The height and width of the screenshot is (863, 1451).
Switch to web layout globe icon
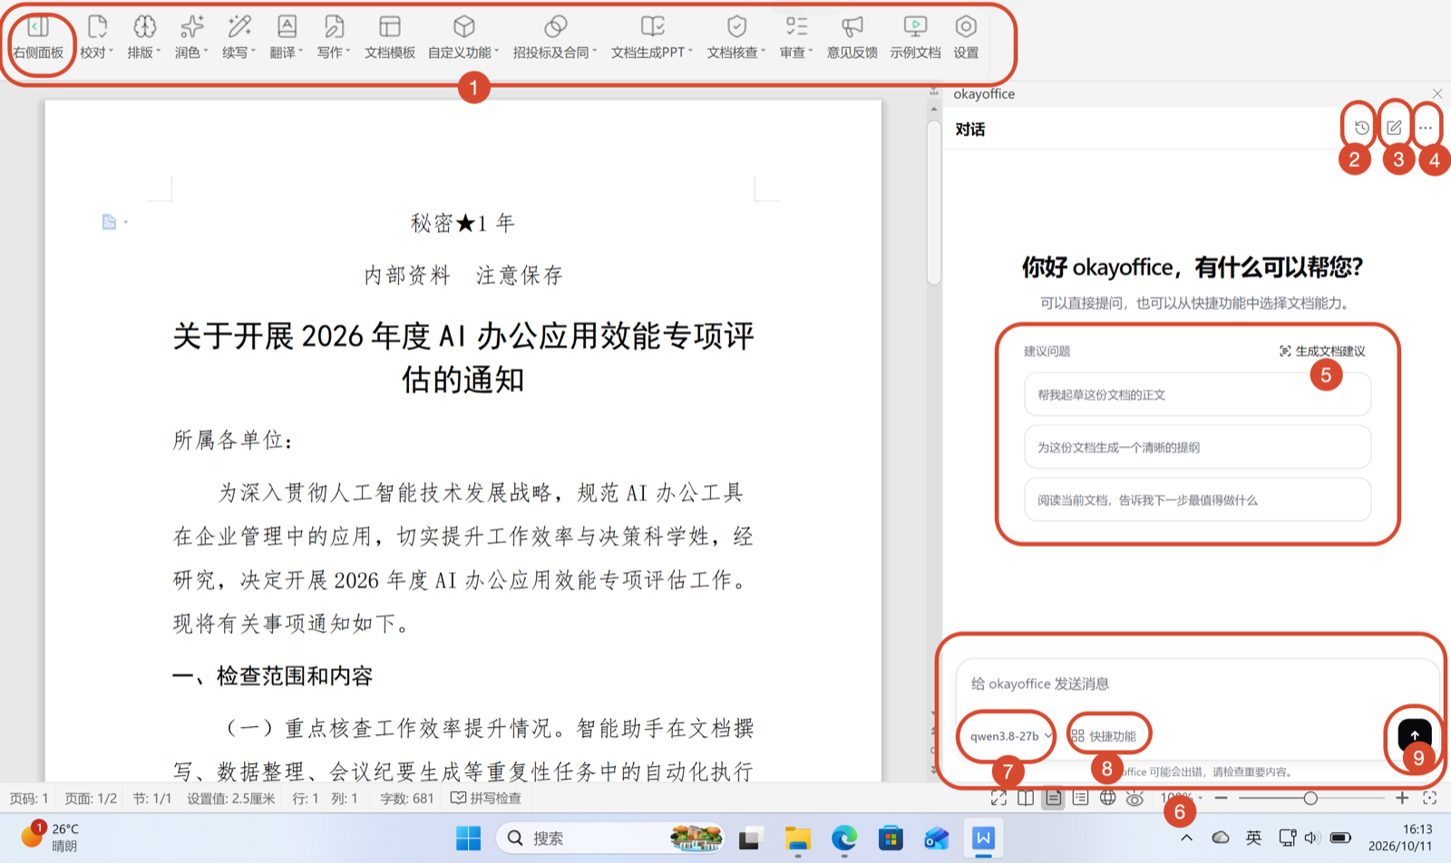tap(1107, 798)
